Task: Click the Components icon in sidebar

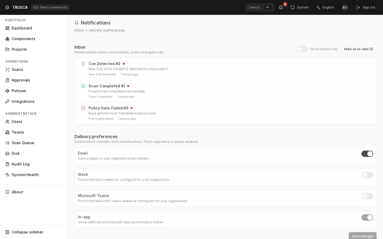Action: pos(7,39)
